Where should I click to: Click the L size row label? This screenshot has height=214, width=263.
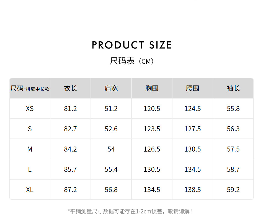click(x=30, y=169)
